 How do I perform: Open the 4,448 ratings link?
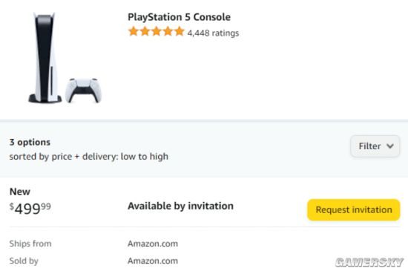[213, 33]
